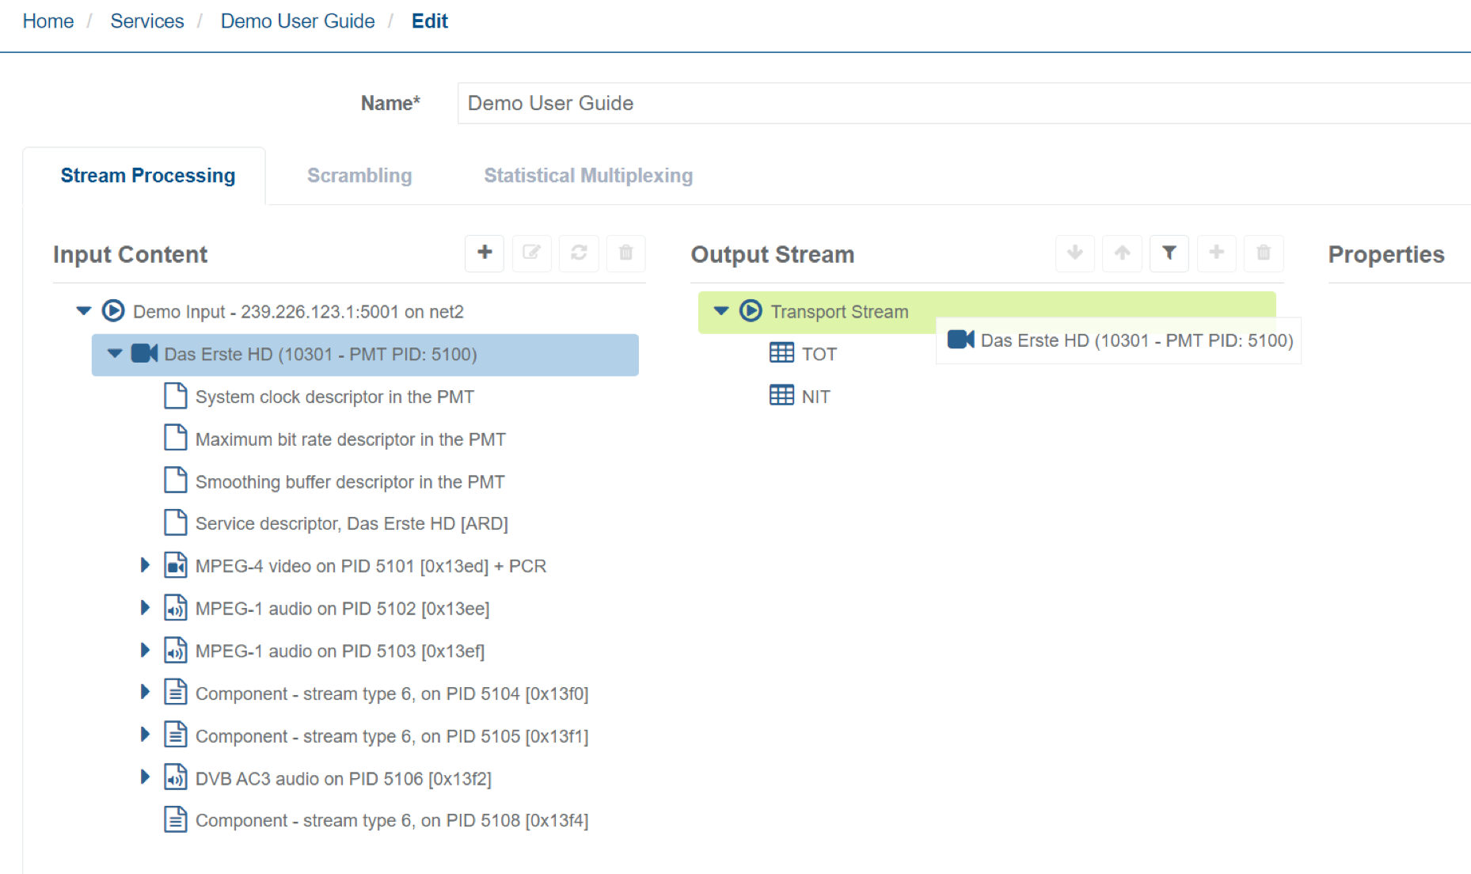1471x874 pixels.
Task: Click the refresh input content icon
Action: pyautogui.click(x=579, y=253)
